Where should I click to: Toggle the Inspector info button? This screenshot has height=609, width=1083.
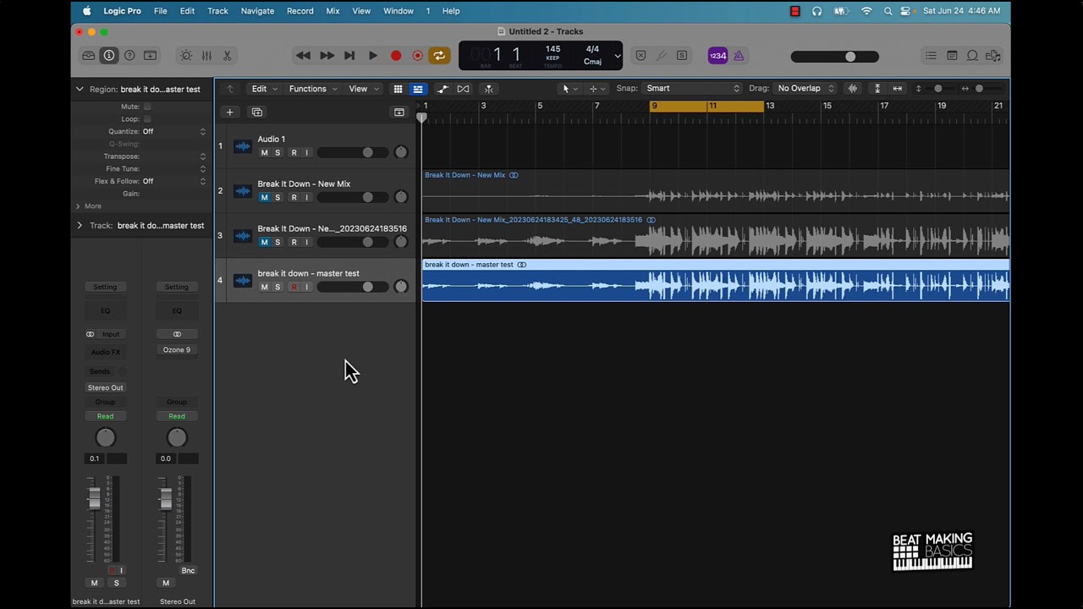coord(109,56)
